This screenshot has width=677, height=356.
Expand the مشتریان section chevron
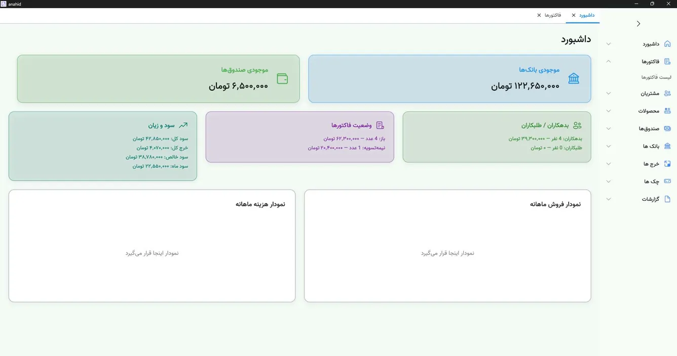[x=609, y=93]
